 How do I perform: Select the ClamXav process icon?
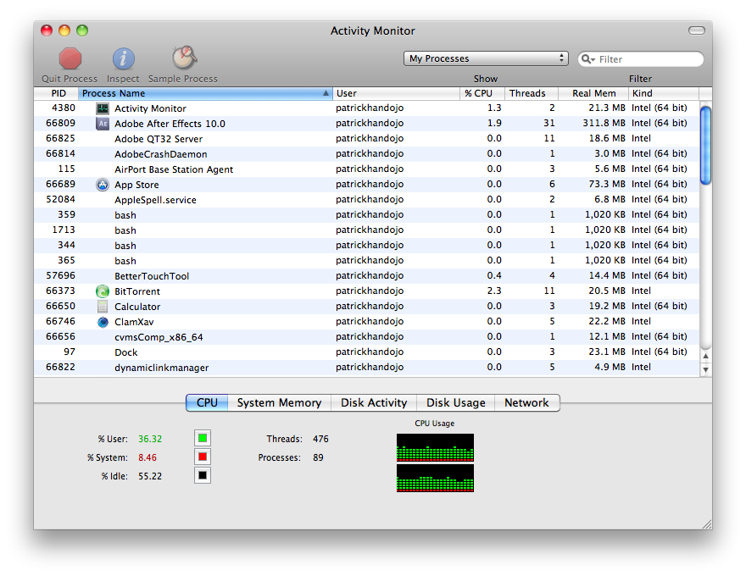coord(103,322)
